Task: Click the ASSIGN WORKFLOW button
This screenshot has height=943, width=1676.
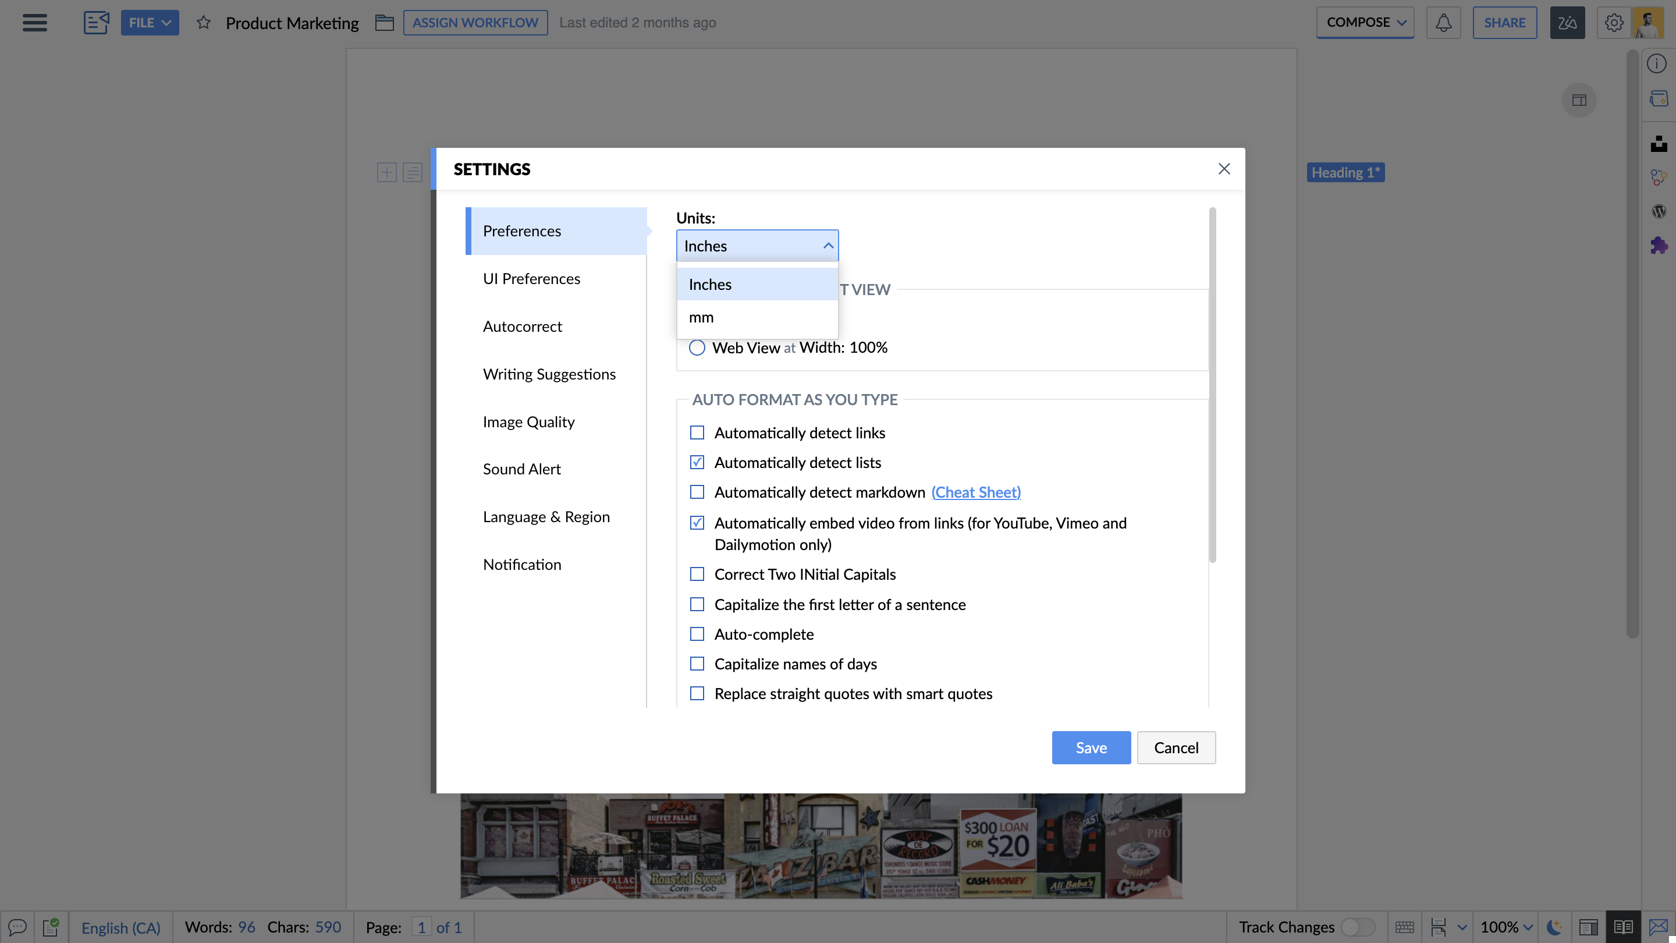Action: pos(475,23)
